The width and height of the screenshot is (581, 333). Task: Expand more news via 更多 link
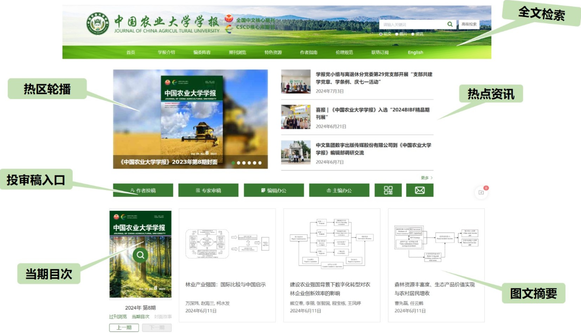click(x=427, y=178)
